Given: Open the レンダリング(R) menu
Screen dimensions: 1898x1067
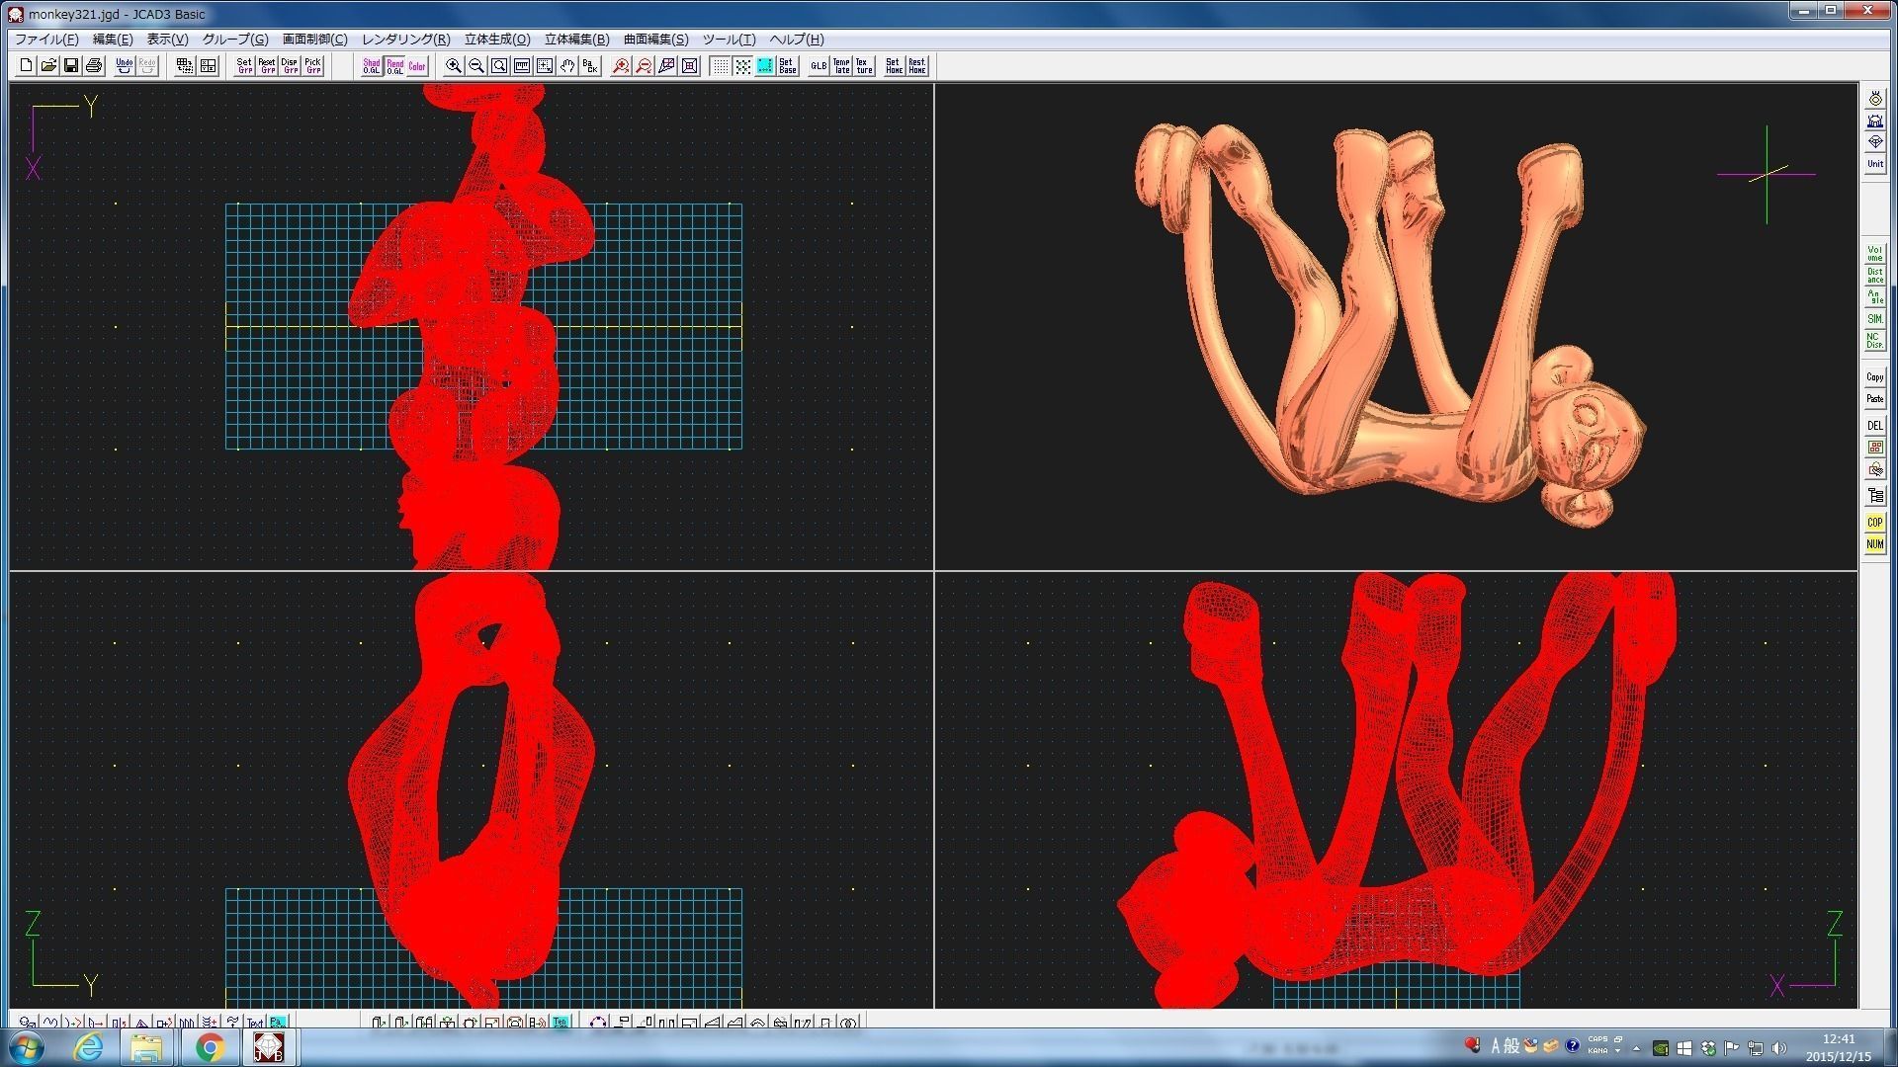Looking at the screenshot, I should (x=405, y=40).
